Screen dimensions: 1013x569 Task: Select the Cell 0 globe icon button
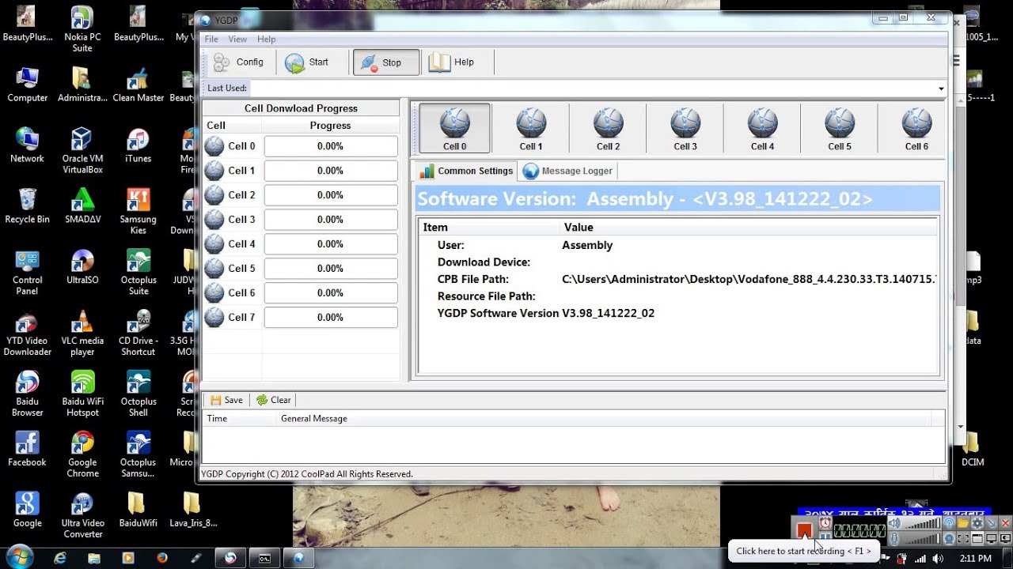pos(454,128)
